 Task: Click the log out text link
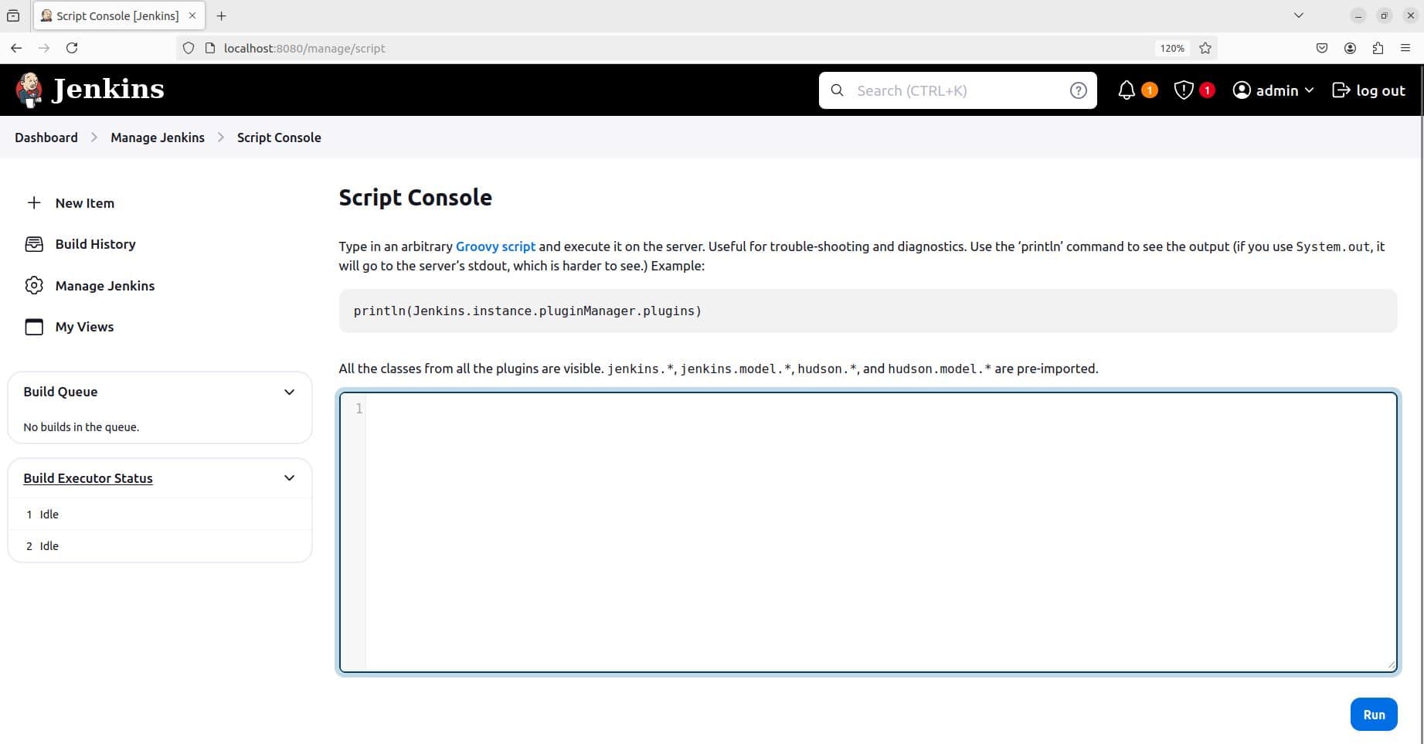click(x=1381, y=90)
